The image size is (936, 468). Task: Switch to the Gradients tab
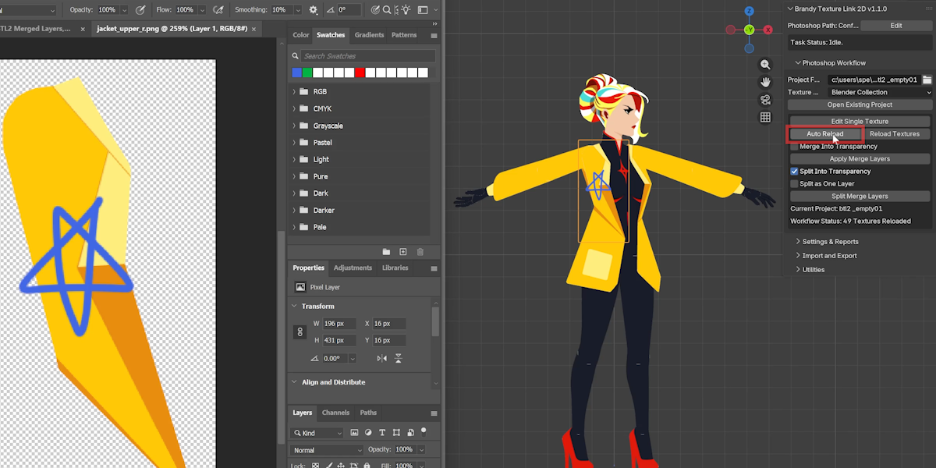point(369,35)
